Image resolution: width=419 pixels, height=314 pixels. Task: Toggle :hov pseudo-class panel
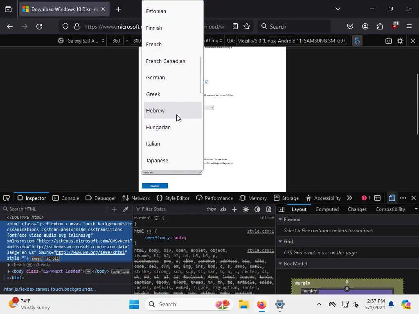(x=211, y=209)
